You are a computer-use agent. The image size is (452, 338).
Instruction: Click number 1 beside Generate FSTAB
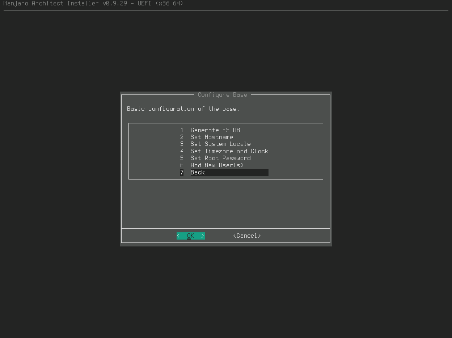[x=182, y=130]
